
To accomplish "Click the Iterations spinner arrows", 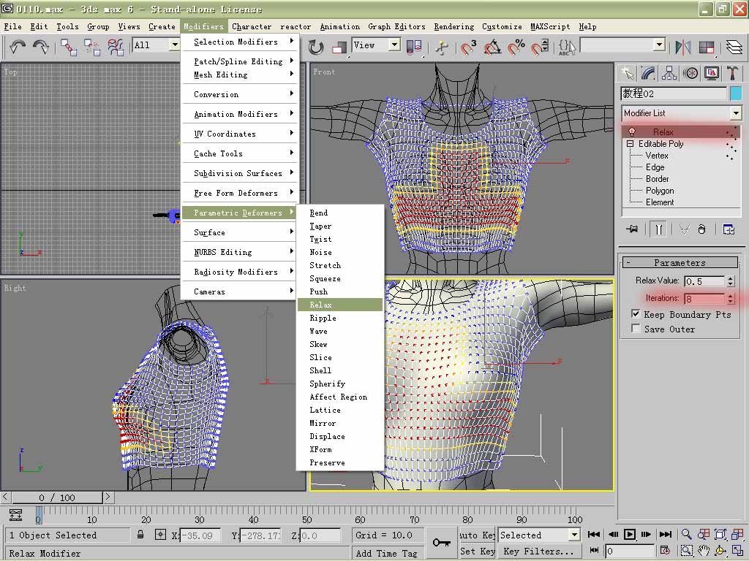I will (x=731, y=299).
